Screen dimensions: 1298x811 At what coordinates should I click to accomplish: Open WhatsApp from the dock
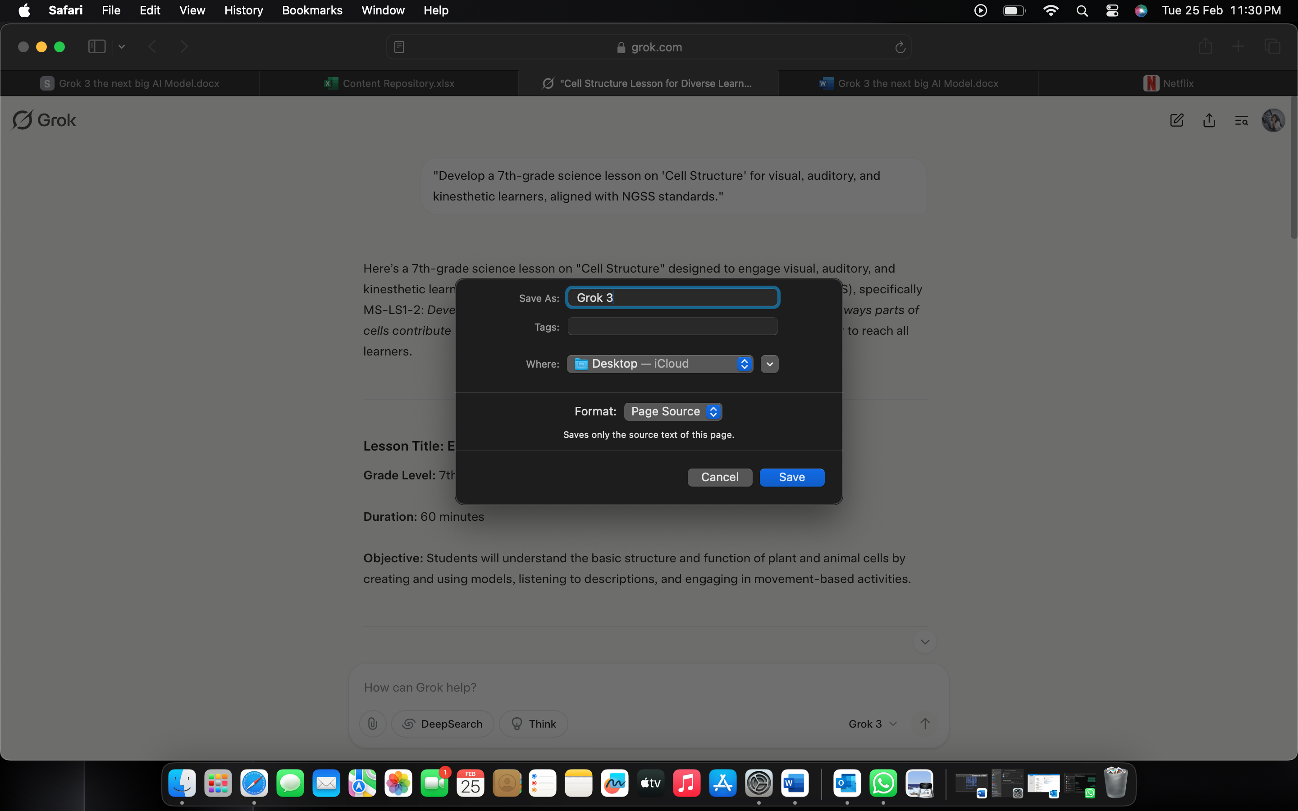[883, 784]
